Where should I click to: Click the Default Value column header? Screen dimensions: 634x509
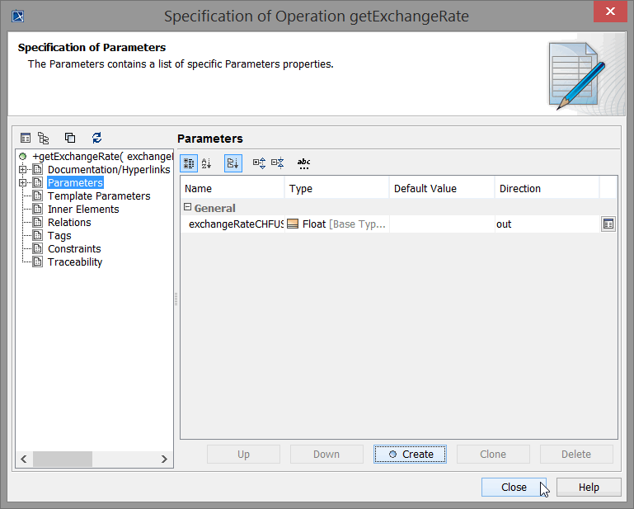tap(442, 189)
